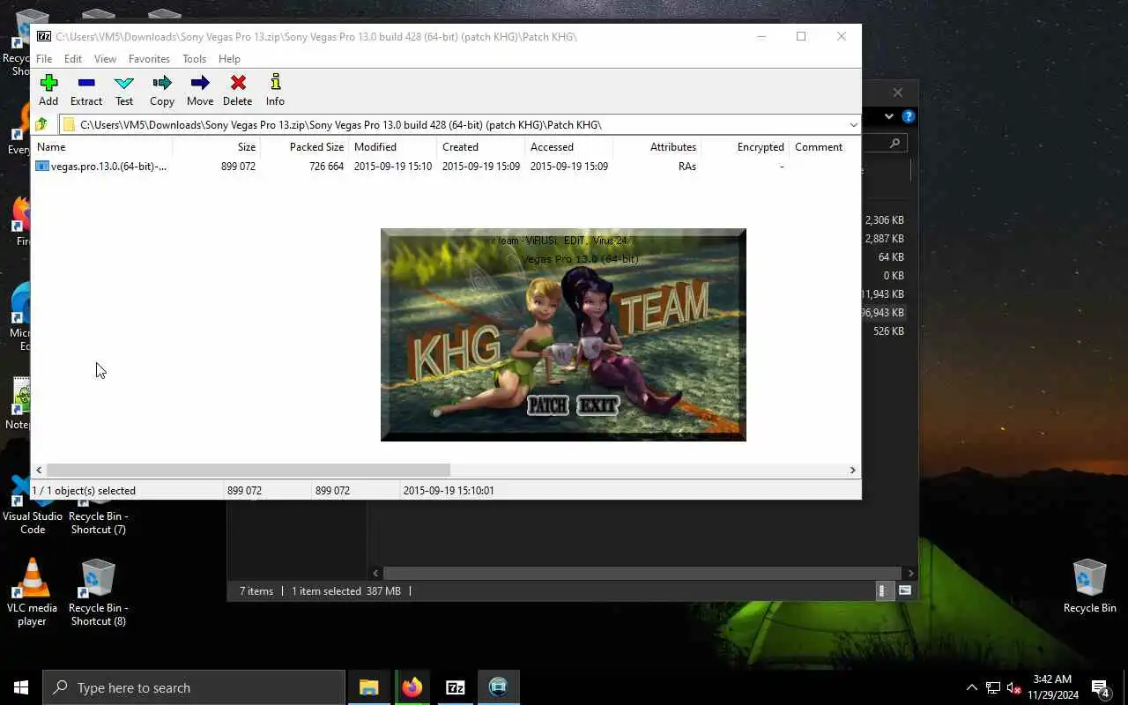Open the notification center icon
Image resolution: width=1128 pixels, height=705 pixels.
click(1100, 687)
